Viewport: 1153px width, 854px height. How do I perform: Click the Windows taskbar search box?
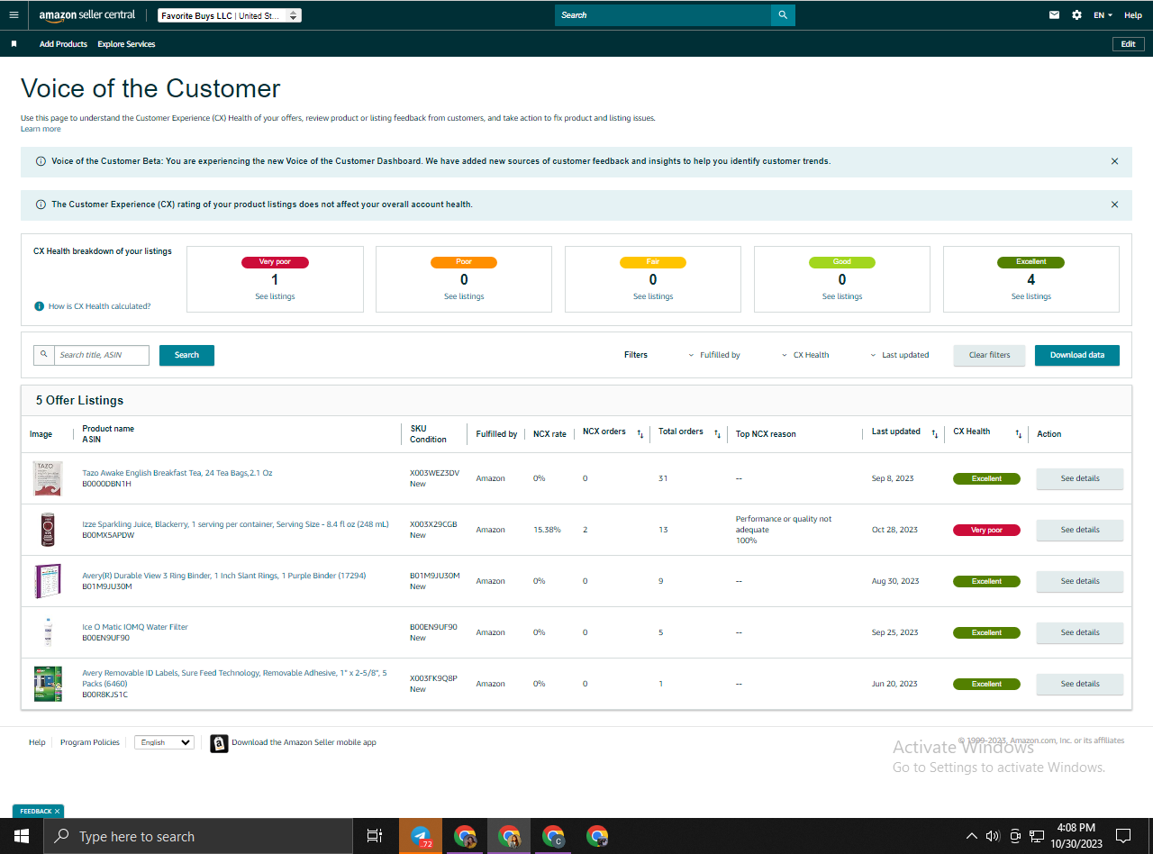click(x=197, y=836)
